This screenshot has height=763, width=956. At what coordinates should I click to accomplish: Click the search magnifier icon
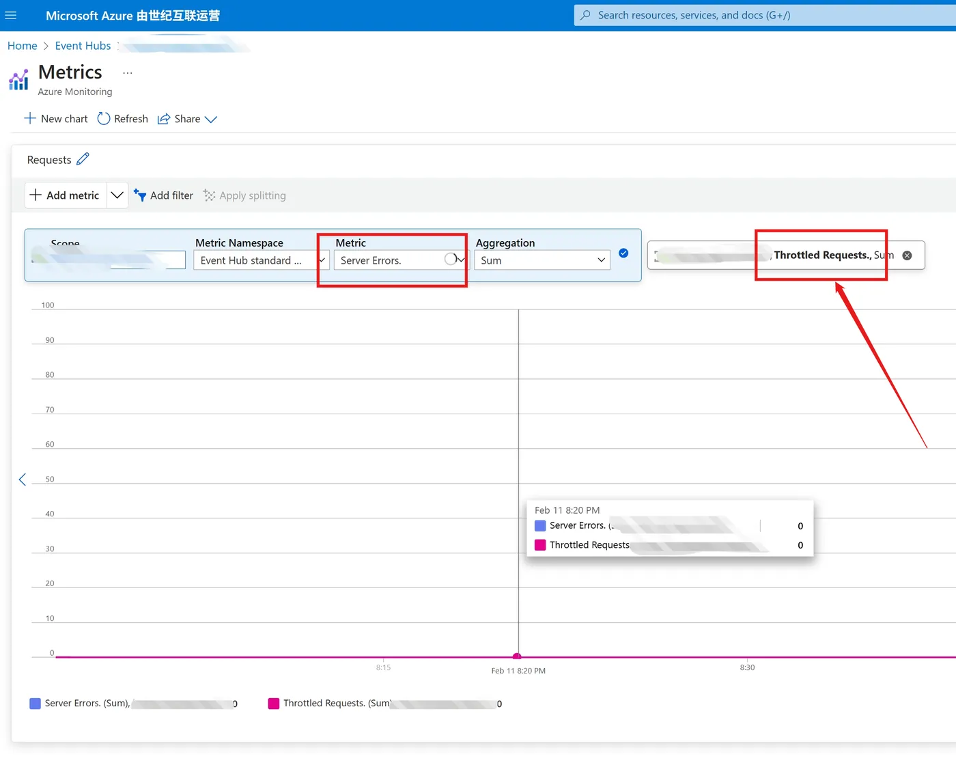point(585,15)
